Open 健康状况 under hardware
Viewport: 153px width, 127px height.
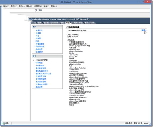[39, 30]
